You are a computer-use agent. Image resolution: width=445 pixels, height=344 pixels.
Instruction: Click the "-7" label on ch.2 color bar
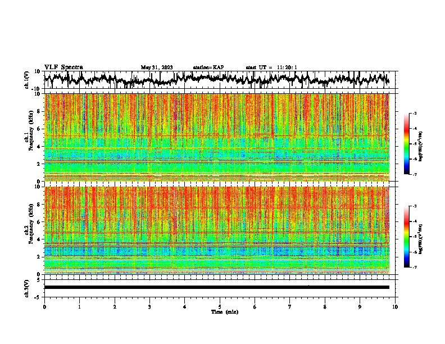pos(414,268)
